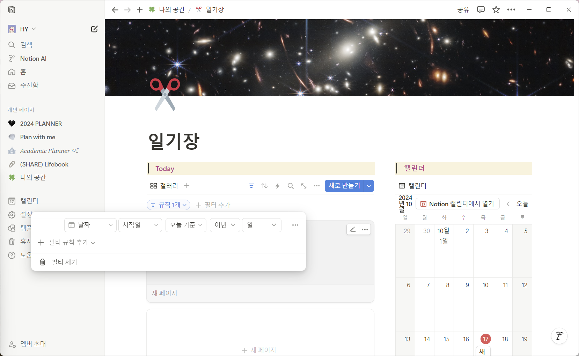Open filter rule more options dots
Viewport: 579px width, 356px height.
click(295, 225)
